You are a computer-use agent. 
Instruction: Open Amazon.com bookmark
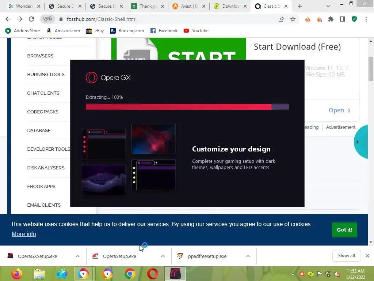tap(63, 31)
